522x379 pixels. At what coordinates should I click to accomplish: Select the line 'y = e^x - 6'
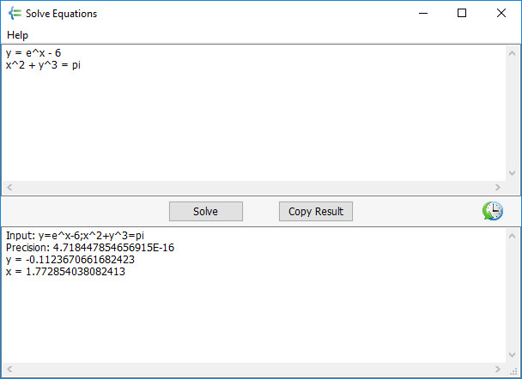[x=33, y=53]
